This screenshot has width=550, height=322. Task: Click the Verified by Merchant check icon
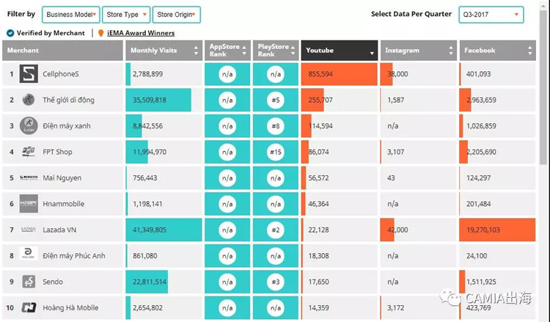coord(10,33)
